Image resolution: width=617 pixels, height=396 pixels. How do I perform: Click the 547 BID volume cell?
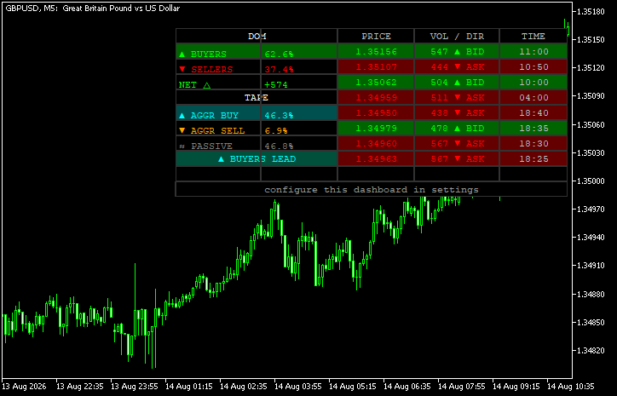point(457,51)
